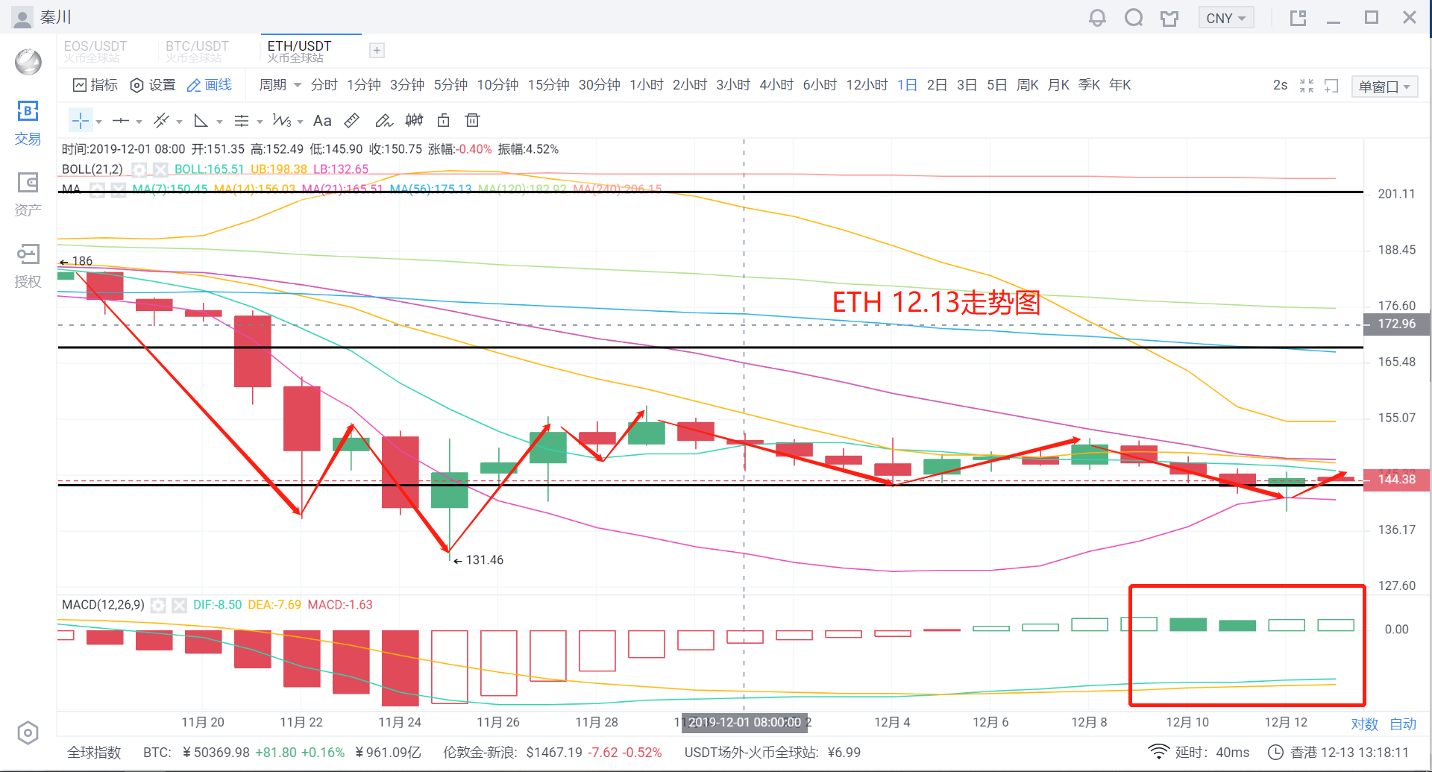Select the 分时 time-sharing period
The height and width of the screenshot is (772, 1432).
click(x=324, y=85)
